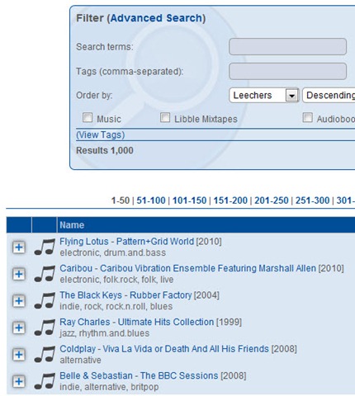This screenshot has height=396, width=355.
Task: Focus the Search terms input field
Action: (x=287, y=47)
